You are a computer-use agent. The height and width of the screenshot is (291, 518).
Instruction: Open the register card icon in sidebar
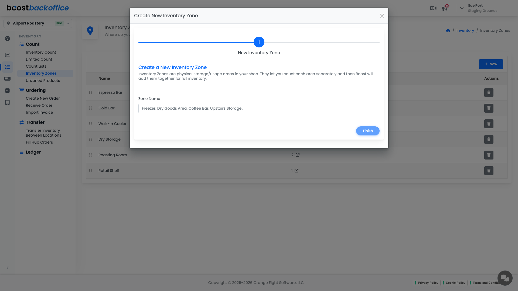point(8,79)
